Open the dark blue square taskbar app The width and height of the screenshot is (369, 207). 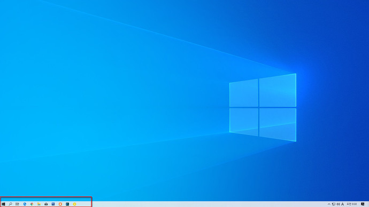tap(53, 204)
